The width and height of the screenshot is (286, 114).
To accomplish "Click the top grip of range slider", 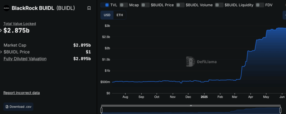I will tap(191, 105).
